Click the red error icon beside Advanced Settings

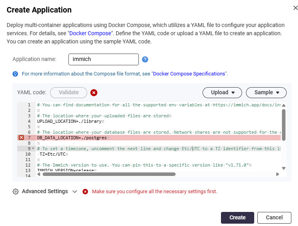[x=85, y=192]
